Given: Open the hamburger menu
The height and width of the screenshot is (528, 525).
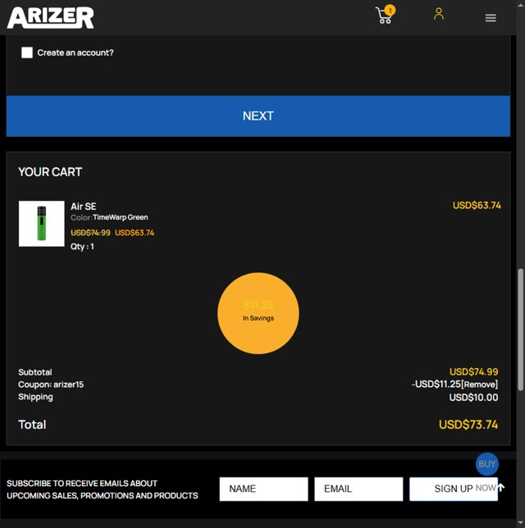Looking at the screenshot, I should tap(491, 18).
